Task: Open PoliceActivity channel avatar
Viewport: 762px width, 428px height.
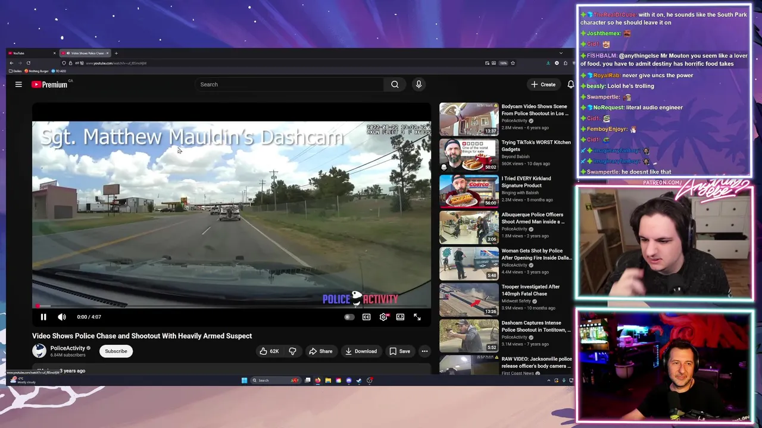Action: pyautogui.click(x=39, y=351)
